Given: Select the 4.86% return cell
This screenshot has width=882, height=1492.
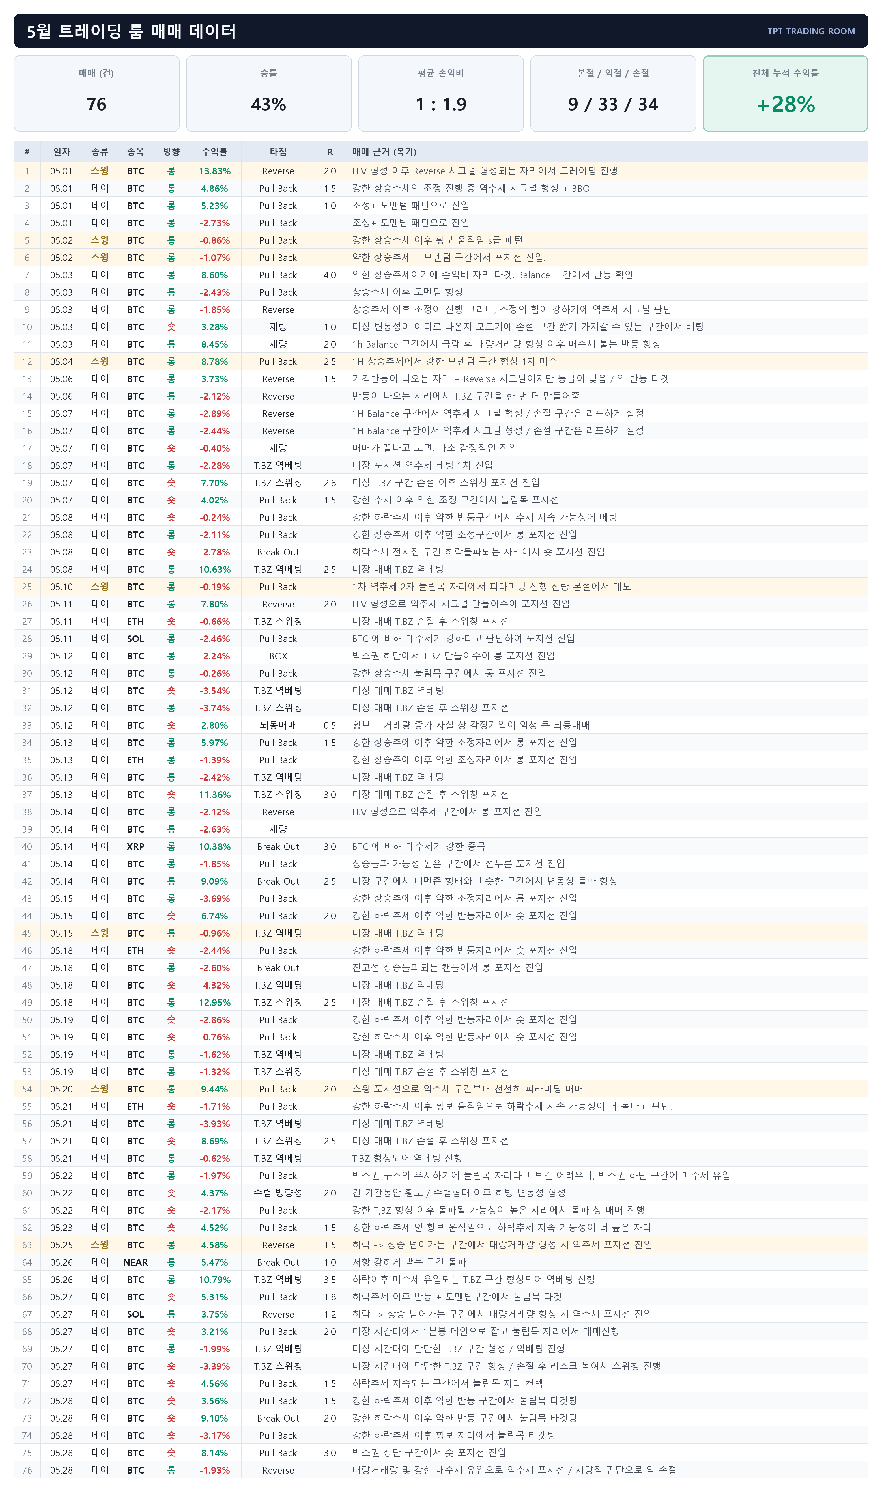Looking at the screenshot, I should (x=214, y=189).
